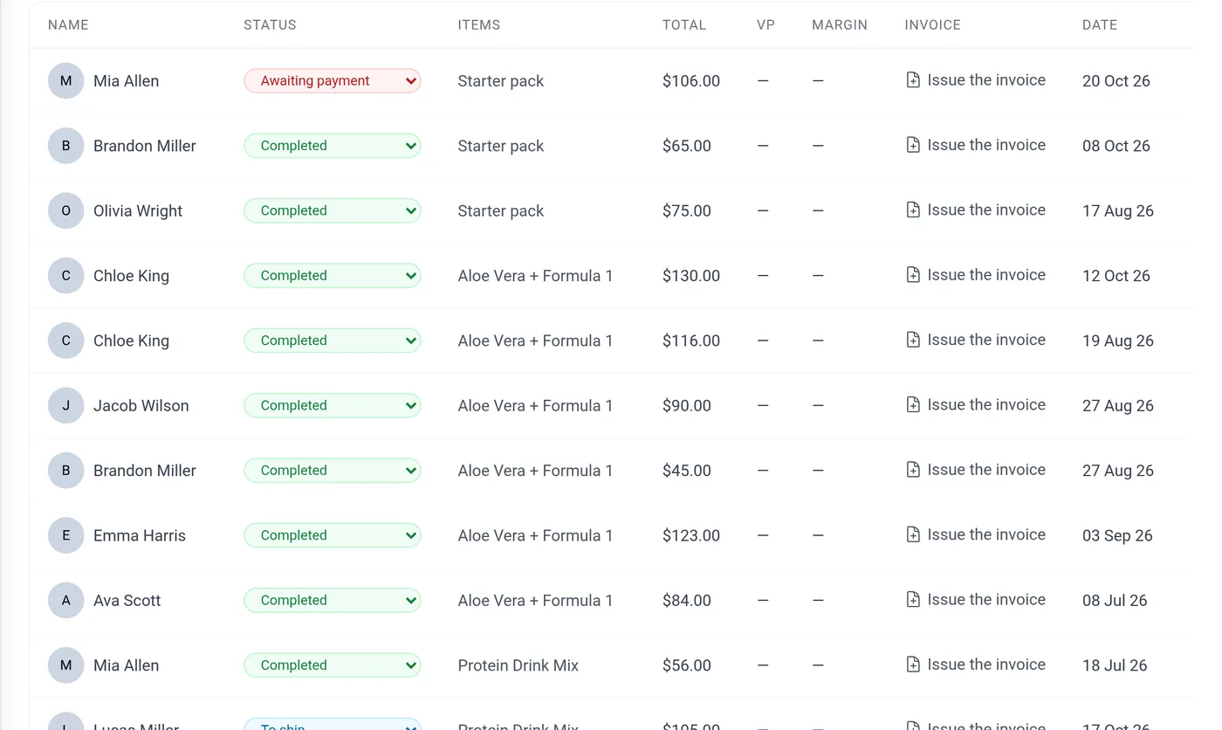
Task: Click the MARGIN column header
Action: coord(840,25)
